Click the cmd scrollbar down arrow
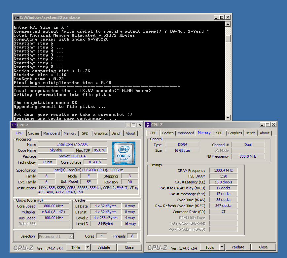The height and width of the screenshot is (258, 287). coord(228,118)
